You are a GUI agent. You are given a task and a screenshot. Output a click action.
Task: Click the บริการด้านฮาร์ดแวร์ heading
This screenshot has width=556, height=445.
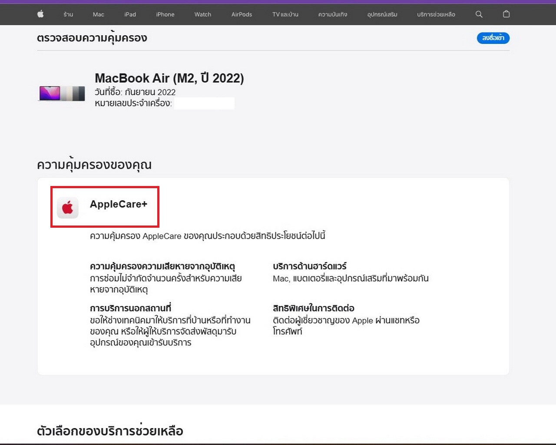tap(310, 266)
